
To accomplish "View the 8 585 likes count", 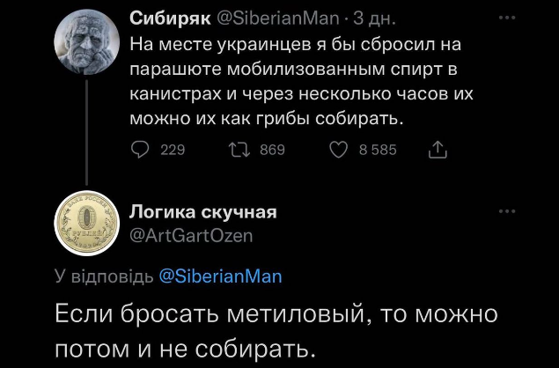I will coord(379,151).
